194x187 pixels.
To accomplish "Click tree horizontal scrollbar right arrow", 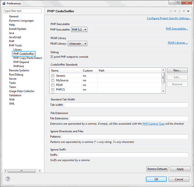I will click(40, 171).
